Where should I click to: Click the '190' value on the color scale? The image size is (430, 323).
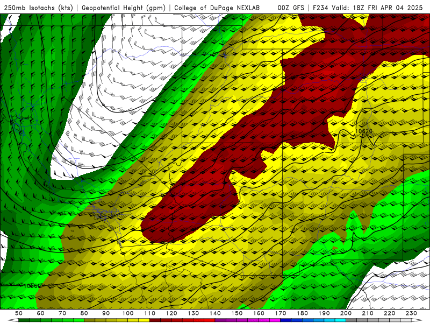324,313
